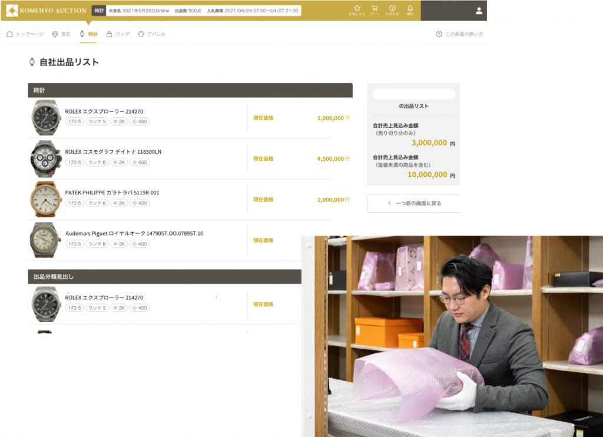
Task: Click the 入札期間 bidding period text
Action: [253, 11]
